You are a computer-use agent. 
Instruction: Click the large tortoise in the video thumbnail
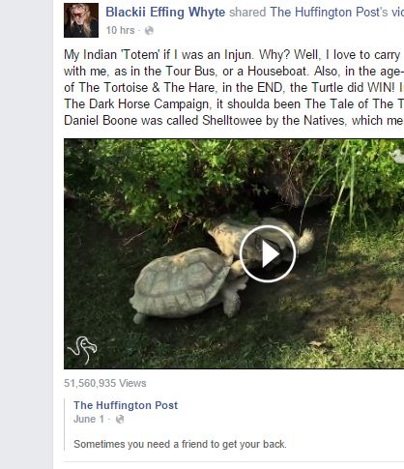pyautogui.click(x=187, y=285)
